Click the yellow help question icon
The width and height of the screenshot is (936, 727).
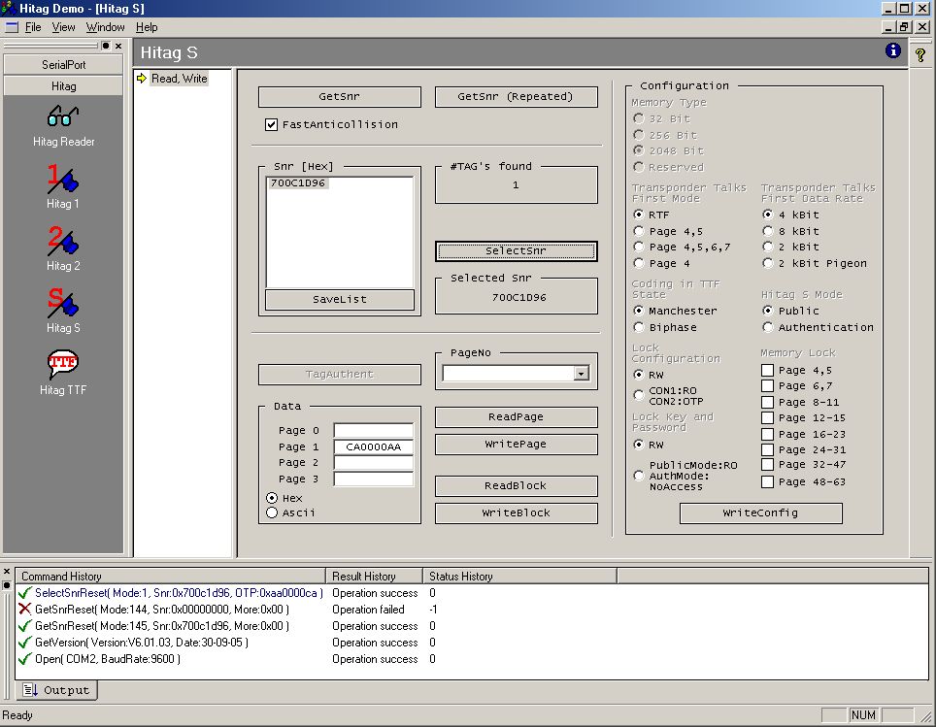tap(920, 55)
